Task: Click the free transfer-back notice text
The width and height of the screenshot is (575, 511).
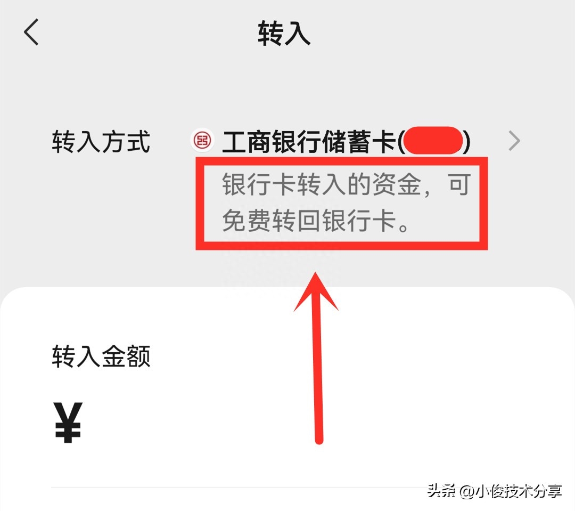Action: coord(346,202)
